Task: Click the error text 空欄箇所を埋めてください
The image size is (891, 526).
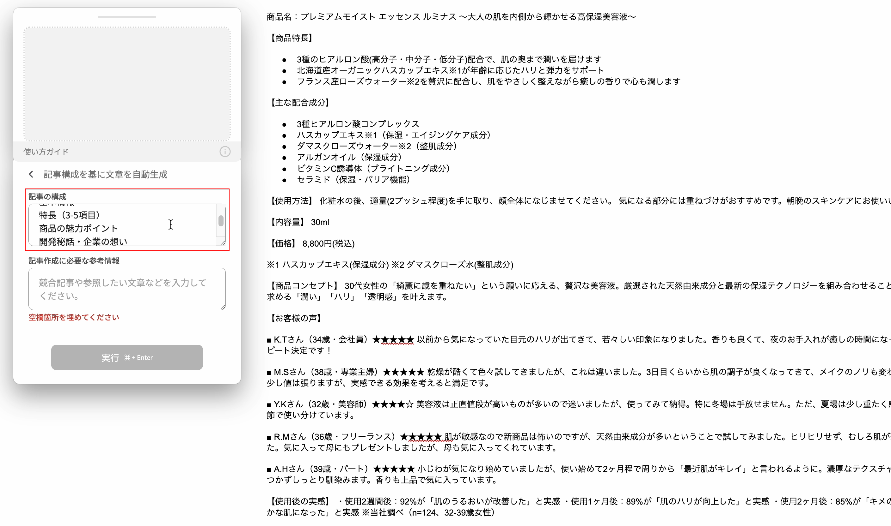Action: click(74, 317)
